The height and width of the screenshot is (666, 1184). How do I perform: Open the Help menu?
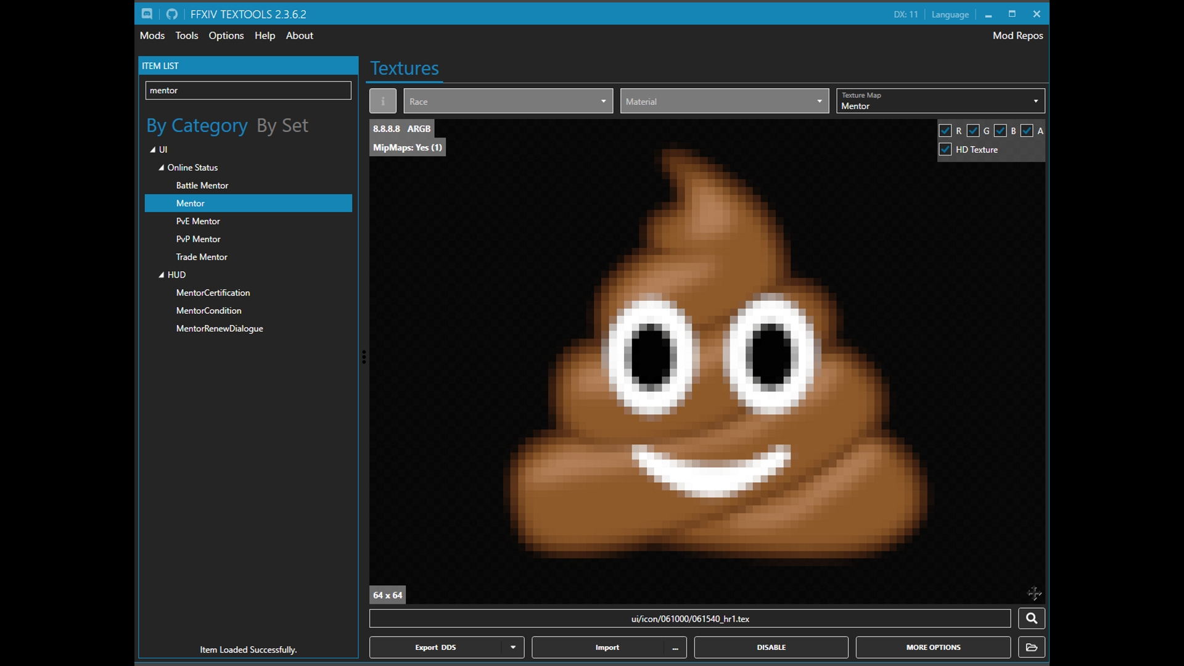tap(265, 36)
